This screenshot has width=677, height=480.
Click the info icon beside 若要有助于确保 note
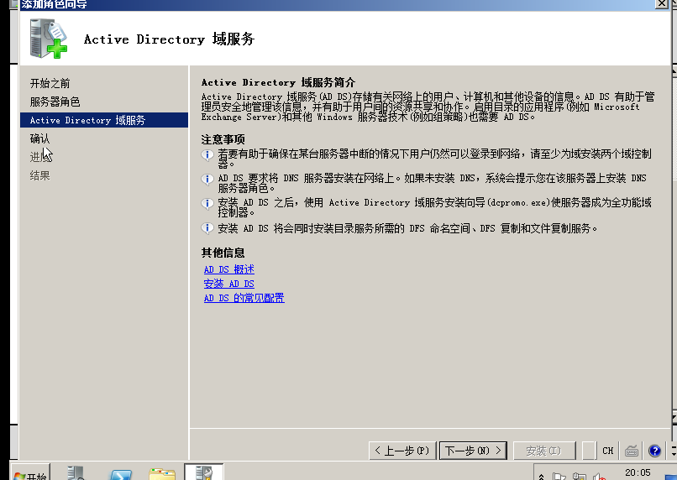point(207,154)
